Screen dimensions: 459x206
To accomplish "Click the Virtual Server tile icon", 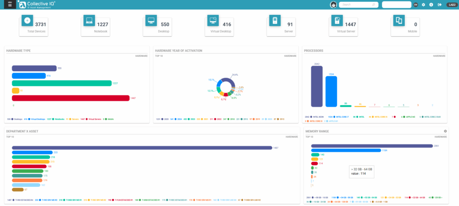I will point(337,21).
